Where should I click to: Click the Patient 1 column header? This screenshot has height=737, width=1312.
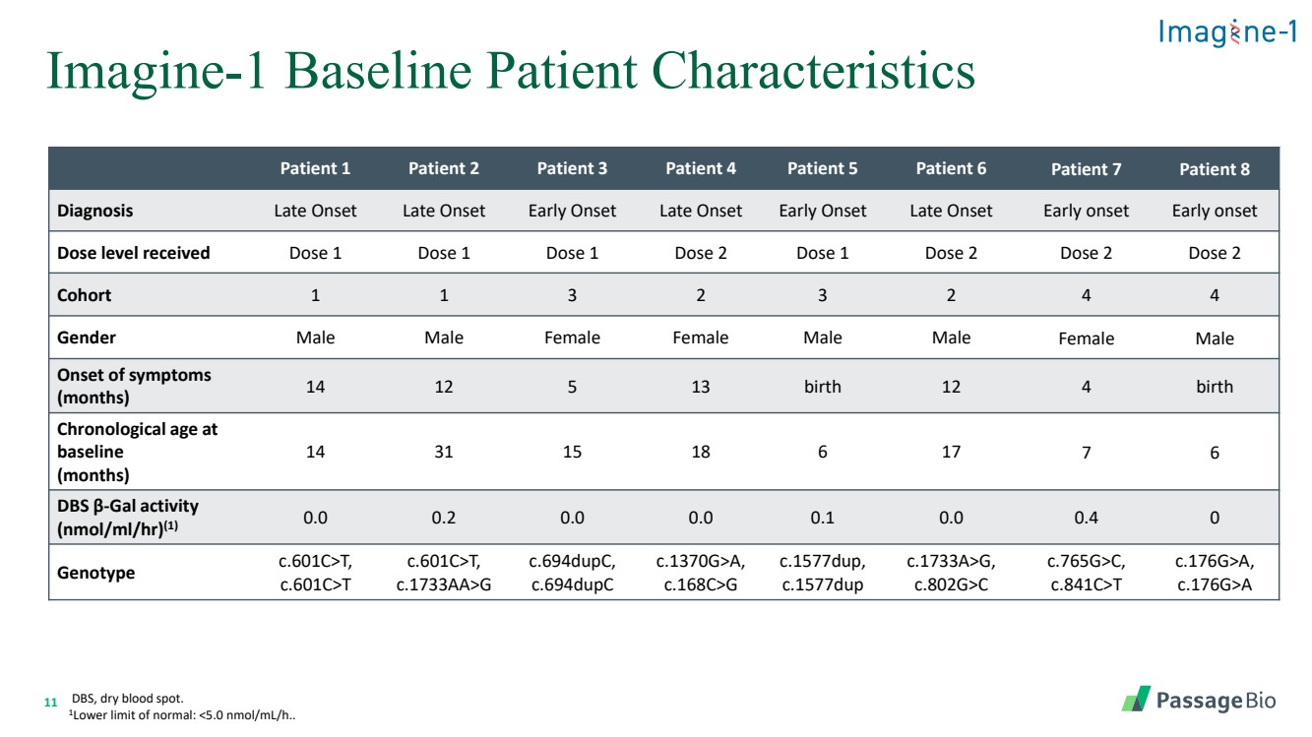315,168
